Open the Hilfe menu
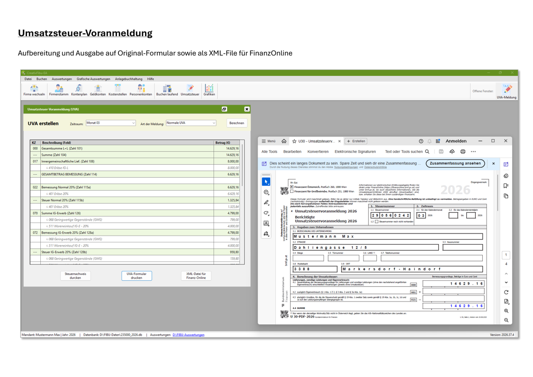533x377 pixels. [151, 79]
